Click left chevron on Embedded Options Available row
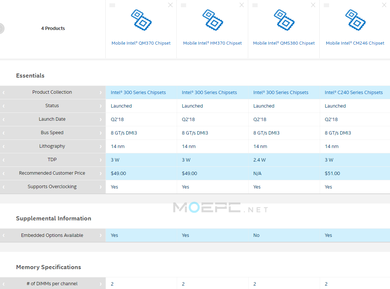 (x=4, y=235)
